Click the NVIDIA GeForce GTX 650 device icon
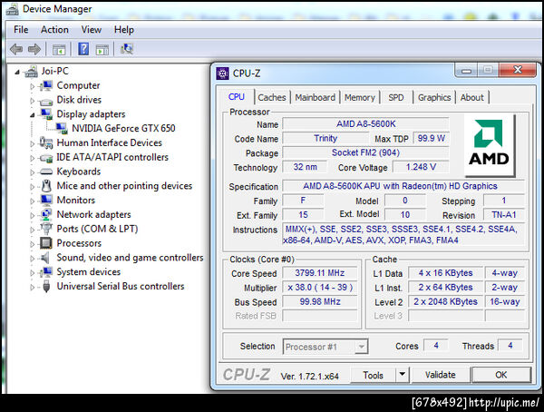Screen dimensions: 544x412 (x=62, y=128)
